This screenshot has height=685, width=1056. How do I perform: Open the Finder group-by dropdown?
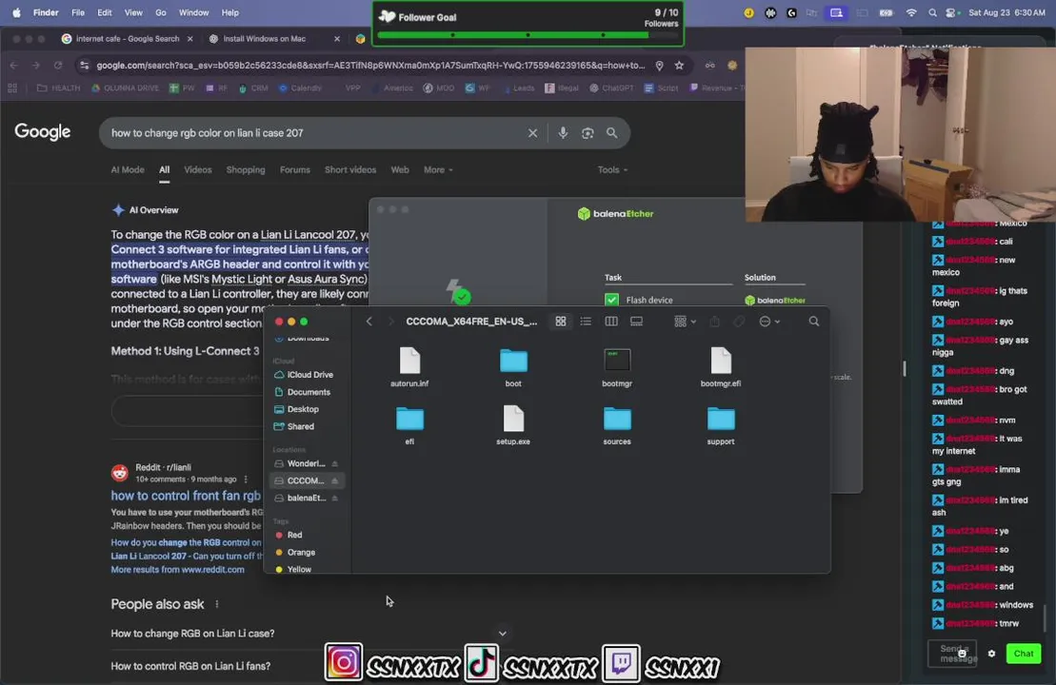pos(685,322)
